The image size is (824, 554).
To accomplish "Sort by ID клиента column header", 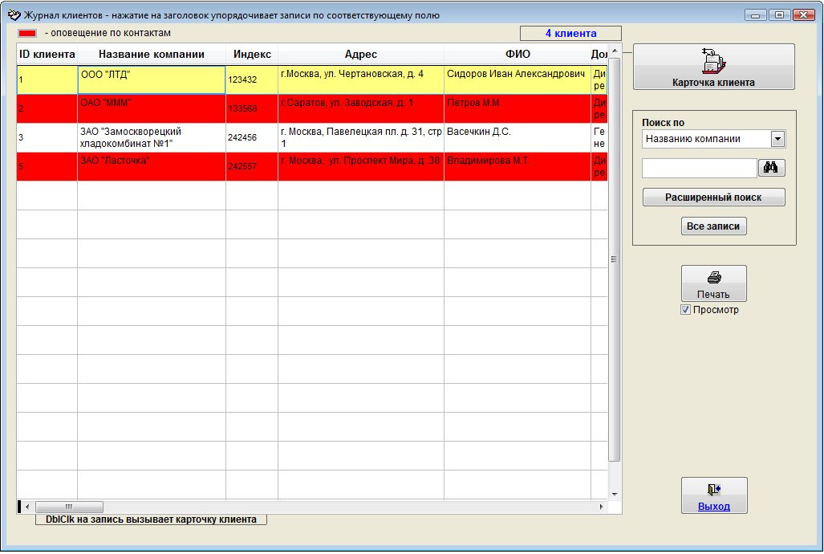I will pos(47,55).
